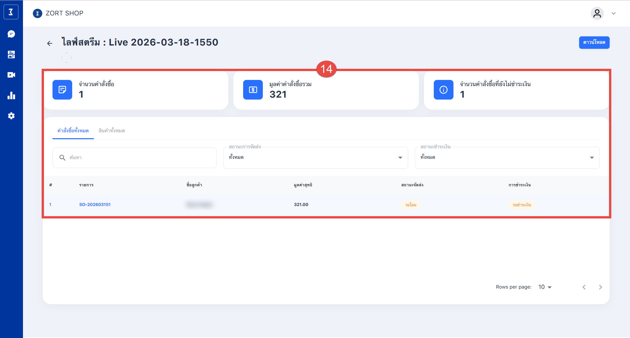The image size is (630, 338).
Task: Switch to the สินค้าทั้งหมด tab
Action: [x=112, y=131]
